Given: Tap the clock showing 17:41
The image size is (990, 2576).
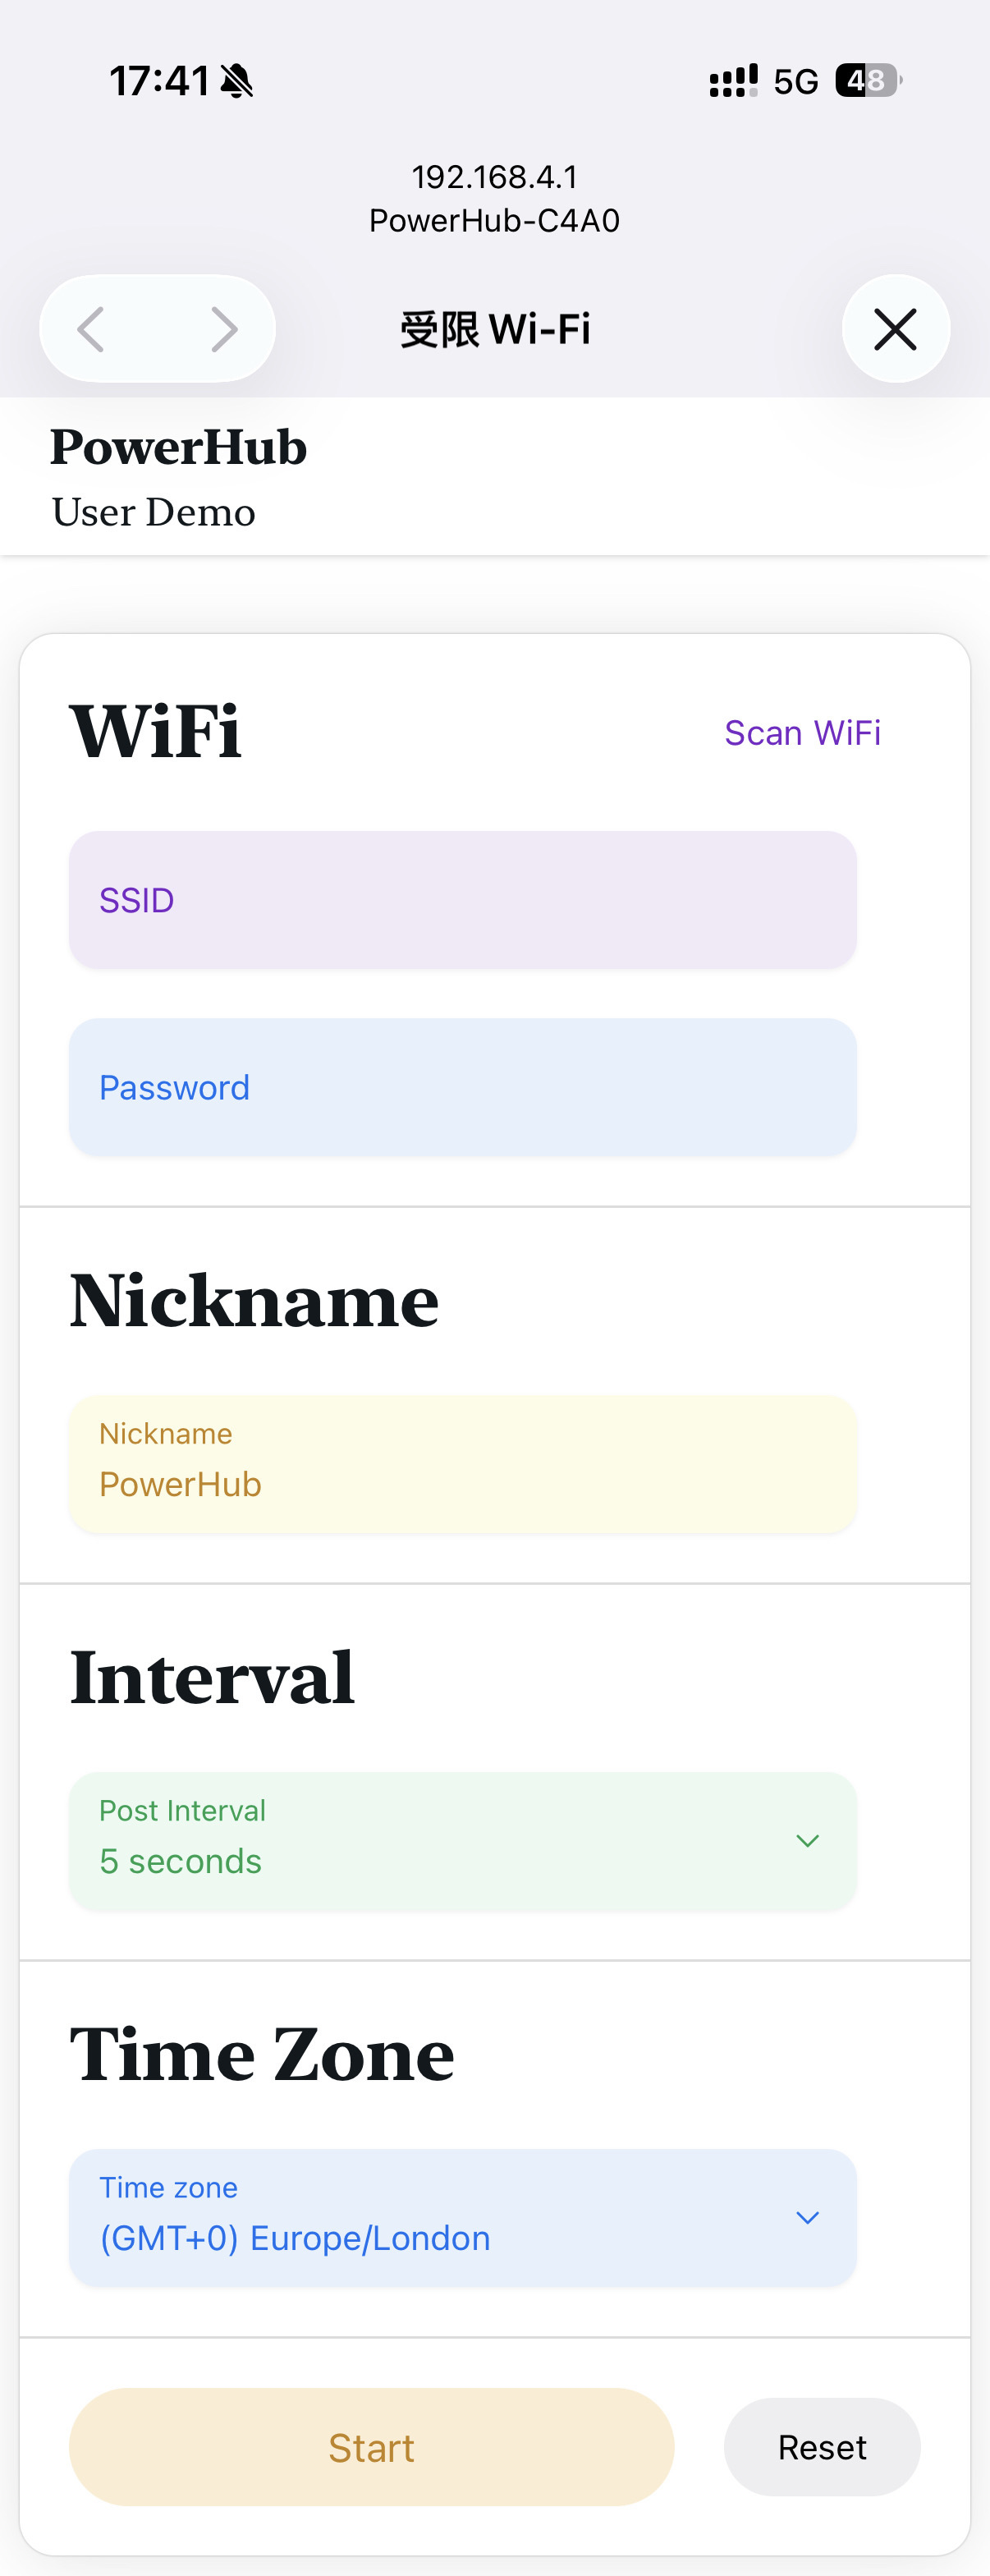Looking at the screenshot, I should (x=159, y=81).
